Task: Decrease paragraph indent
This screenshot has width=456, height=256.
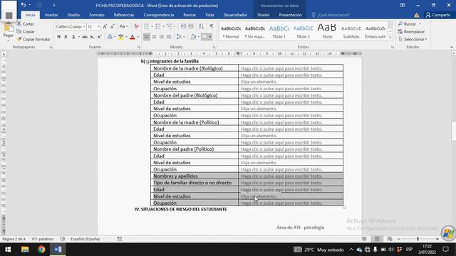Action: [x=183, y=26]
